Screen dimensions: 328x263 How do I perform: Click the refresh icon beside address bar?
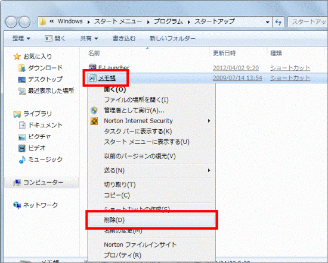[x=278, y=22]
